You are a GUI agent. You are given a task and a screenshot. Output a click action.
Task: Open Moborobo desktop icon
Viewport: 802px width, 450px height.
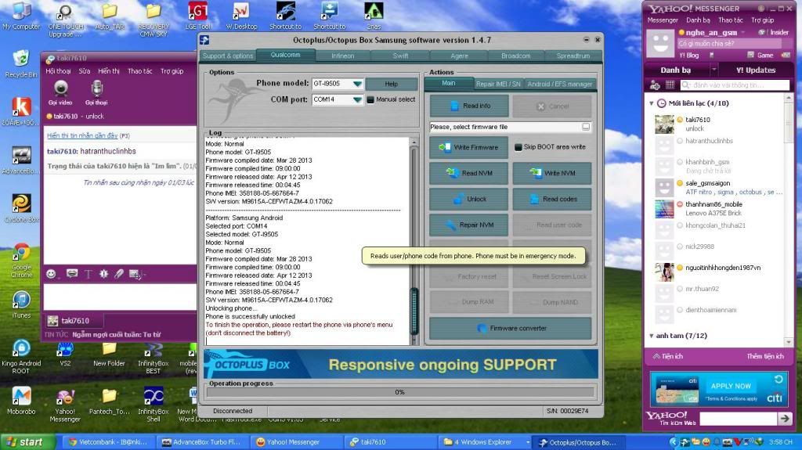pyautogui.click(x=21, y=401)
